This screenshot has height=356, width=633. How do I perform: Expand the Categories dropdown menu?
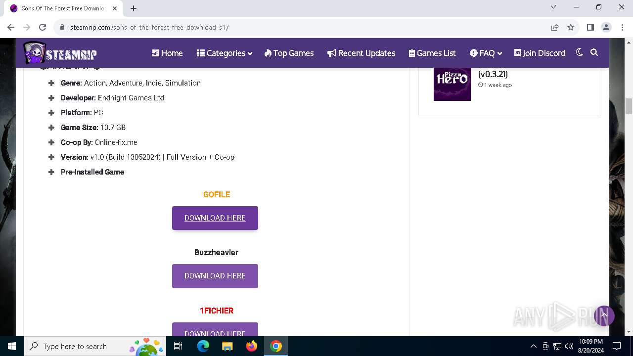click(x=225, y=53)
